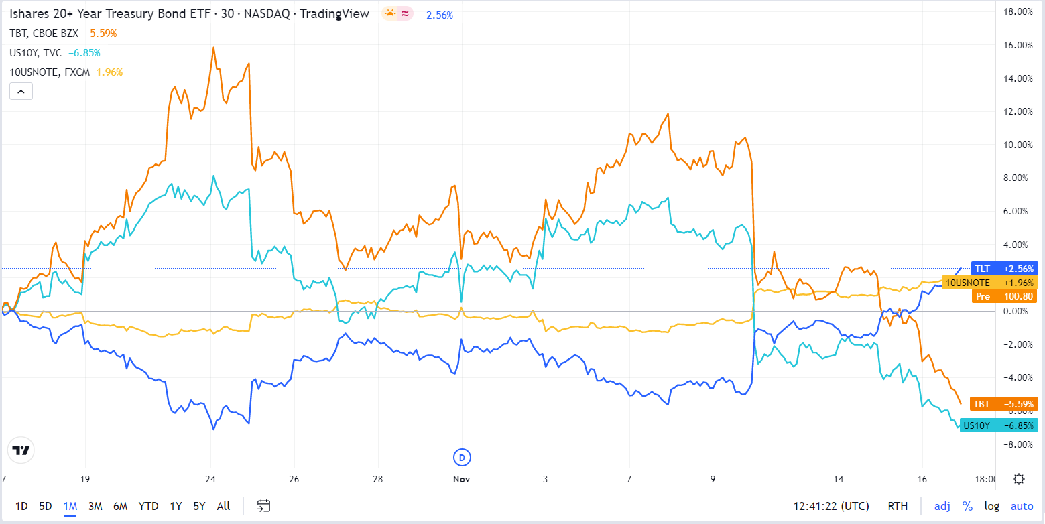Click the pink approximate-sign status icon
1045x524 pixels.
[x=405, y=13]
